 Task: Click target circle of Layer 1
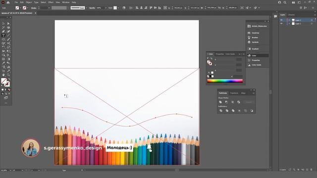point(312,24)
